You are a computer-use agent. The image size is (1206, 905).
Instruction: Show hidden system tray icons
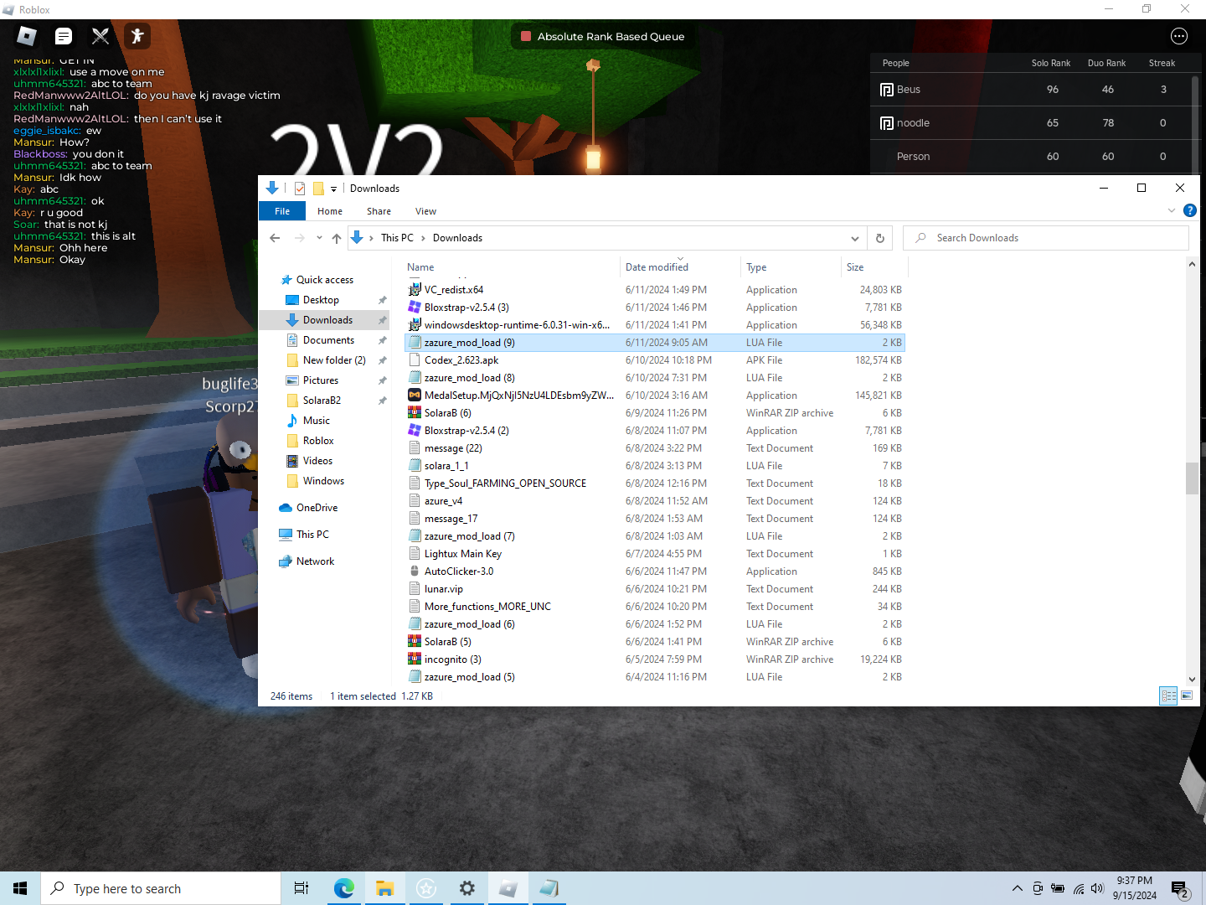coord(1017,888)
